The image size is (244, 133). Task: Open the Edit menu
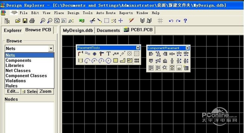pyautogui.click(x=35, y=13)
